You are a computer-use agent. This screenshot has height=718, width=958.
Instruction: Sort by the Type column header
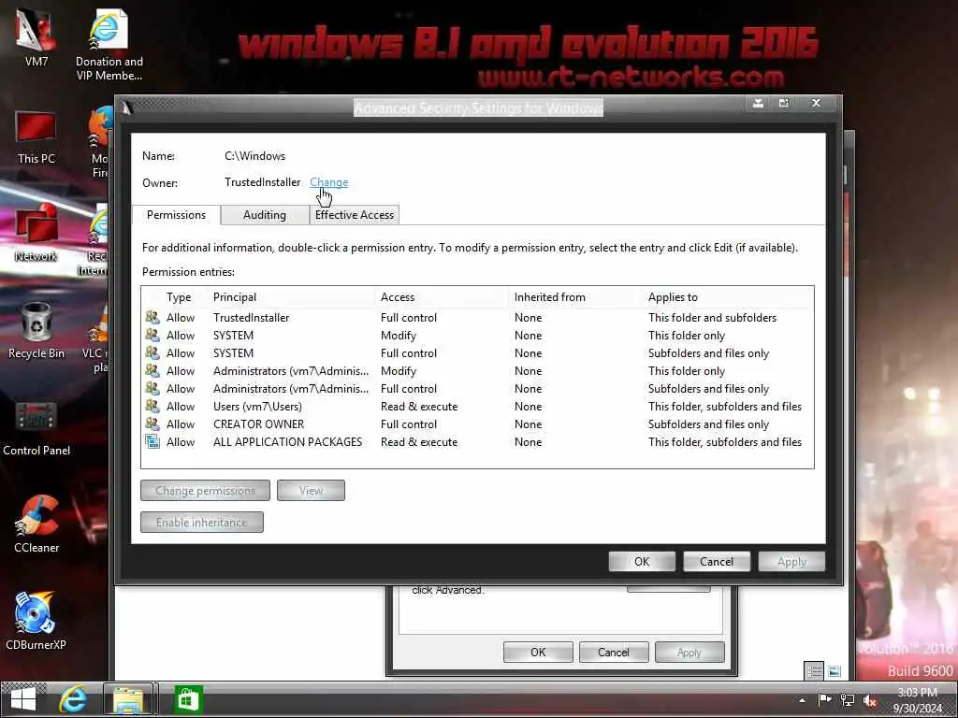click(179, 297)
